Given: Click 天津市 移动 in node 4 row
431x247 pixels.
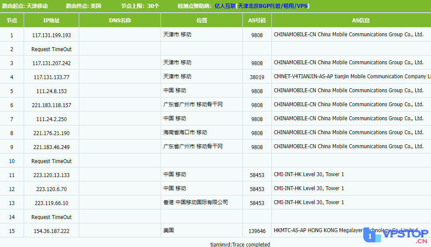Looking at the screenshot, I should tap(177, 77).
